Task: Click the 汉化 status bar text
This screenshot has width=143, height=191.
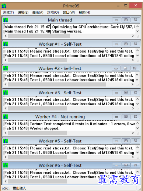Action: coord(14,188)
